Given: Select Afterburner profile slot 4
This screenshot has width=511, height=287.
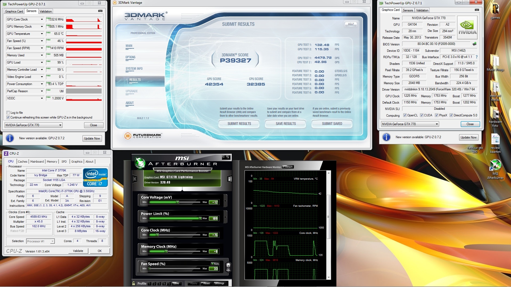Looking at the screenshot, I should [x=164, y=284].
